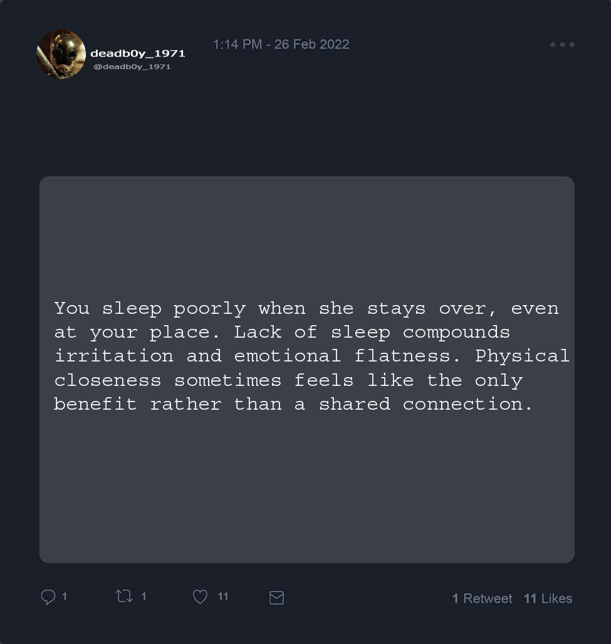This screenshot has width=611, height=644.
Task: Open the deadb0y_1971 profile avatar
Action: (x=61, y=55)
